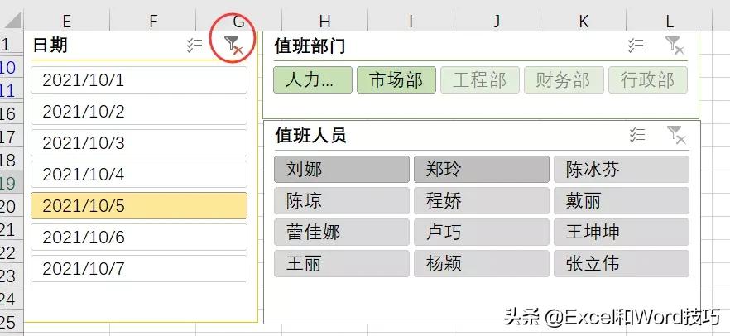The width and height of the screenshot is (730, 336).
Task: Choose 戴丽 in the 值班人员 slicer
Action: 622,201
